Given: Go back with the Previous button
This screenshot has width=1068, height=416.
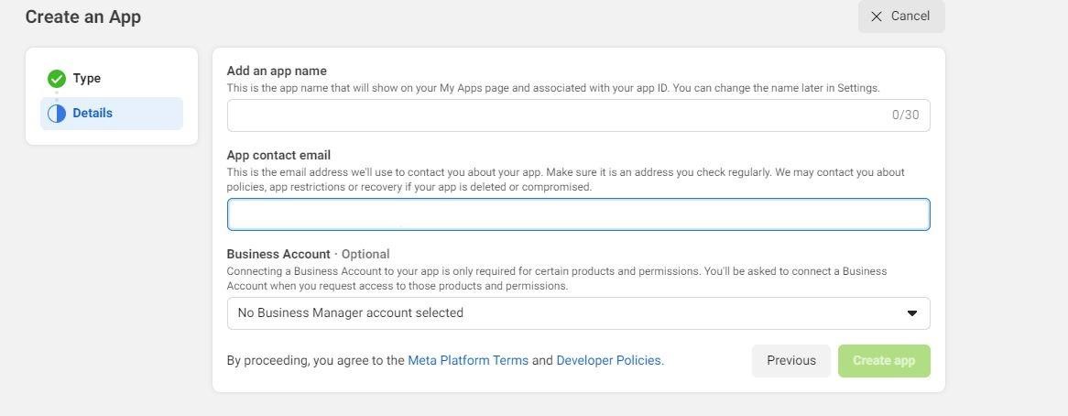Looking at the screenshot, I should [x=790, y=361].
